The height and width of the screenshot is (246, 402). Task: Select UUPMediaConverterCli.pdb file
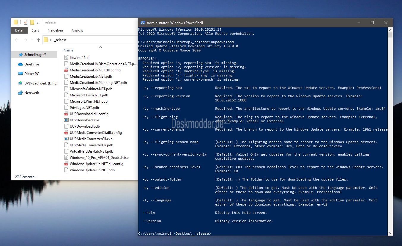point(92,145)
